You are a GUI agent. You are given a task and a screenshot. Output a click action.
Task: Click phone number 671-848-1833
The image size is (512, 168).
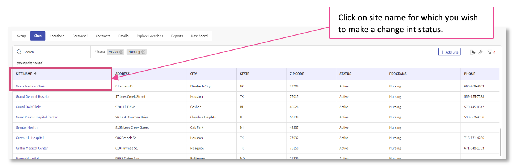[x=474, y=148]
